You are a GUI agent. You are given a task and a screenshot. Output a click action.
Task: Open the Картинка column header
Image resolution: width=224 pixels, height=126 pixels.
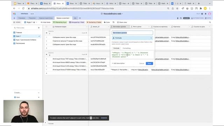[x=180, y=27]
